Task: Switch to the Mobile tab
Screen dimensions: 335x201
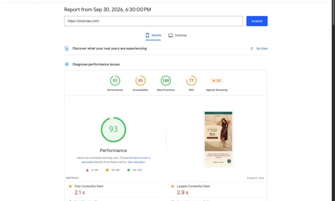Action: (153, 36)
